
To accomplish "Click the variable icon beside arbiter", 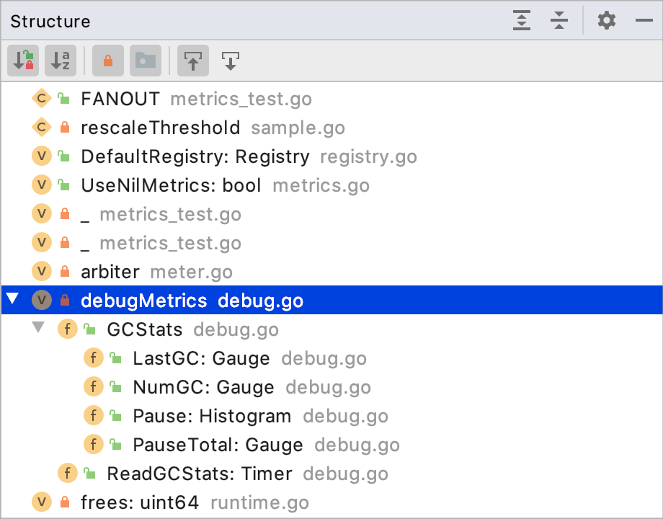I will click(x=41, y=272).
